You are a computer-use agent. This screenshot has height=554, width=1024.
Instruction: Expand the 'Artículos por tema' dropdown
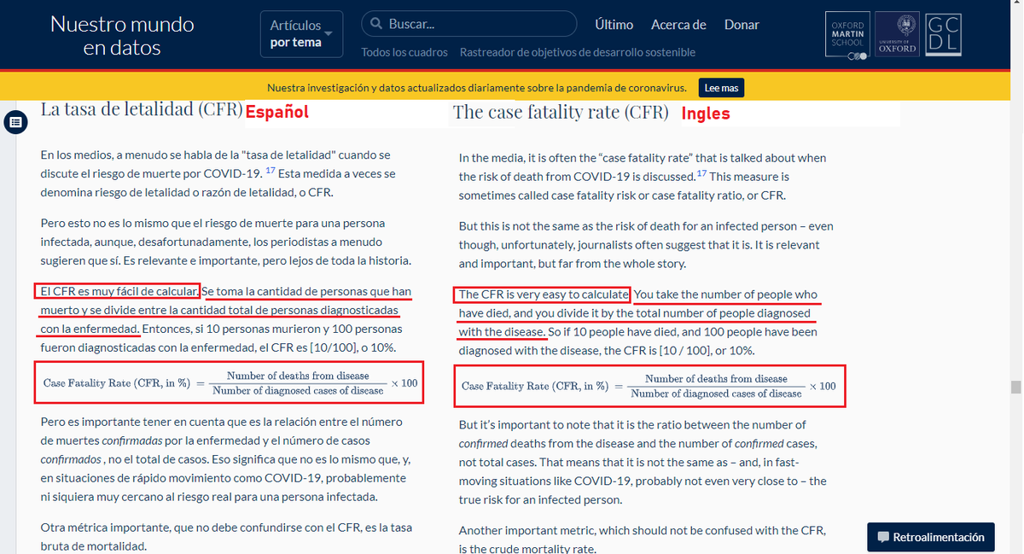point(301,34)
